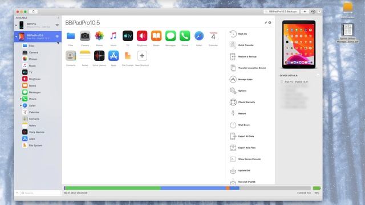Screen dimensions: 365x205
Task: Click the Search field at sidebar bottom
Action: point(40,193)
